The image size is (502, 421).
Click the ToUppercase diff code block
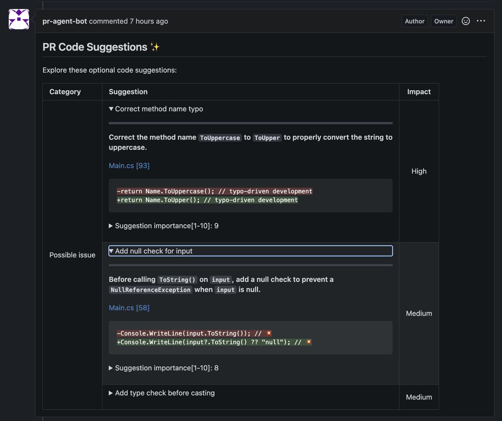(250, 196)
